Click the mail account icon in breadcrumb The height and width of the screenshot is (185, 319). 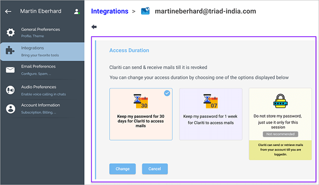(145, 11)
